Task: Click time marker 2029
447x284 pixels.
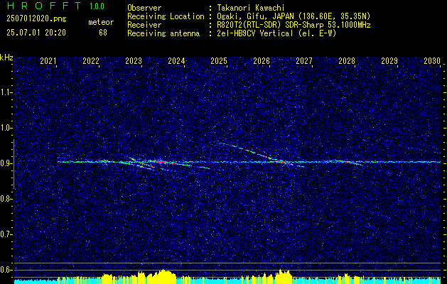Action: 389,60
